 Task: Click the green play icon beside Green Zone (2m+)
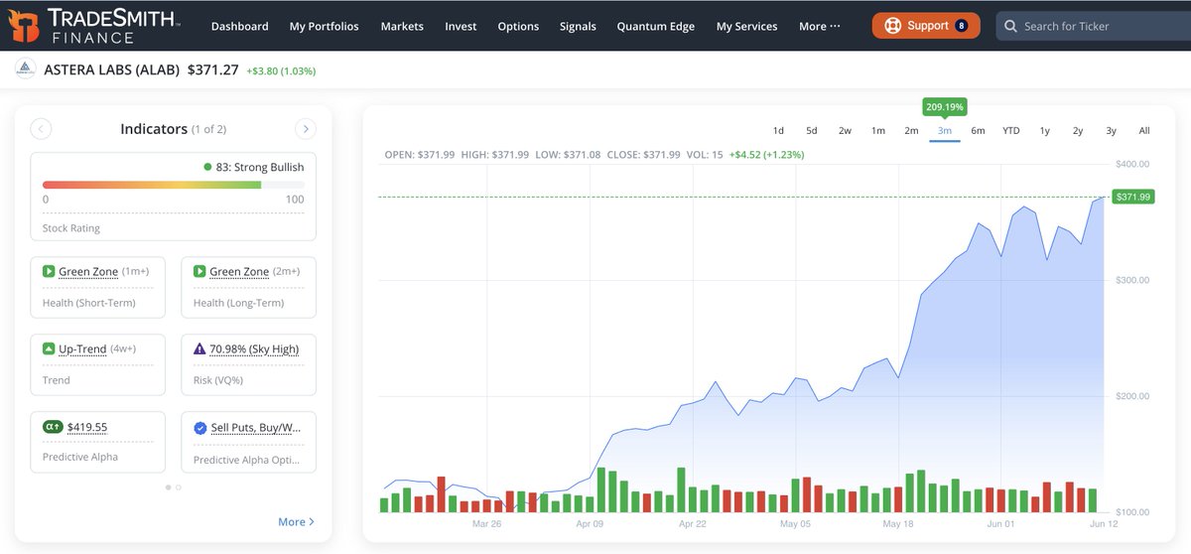tap(199, 271)
